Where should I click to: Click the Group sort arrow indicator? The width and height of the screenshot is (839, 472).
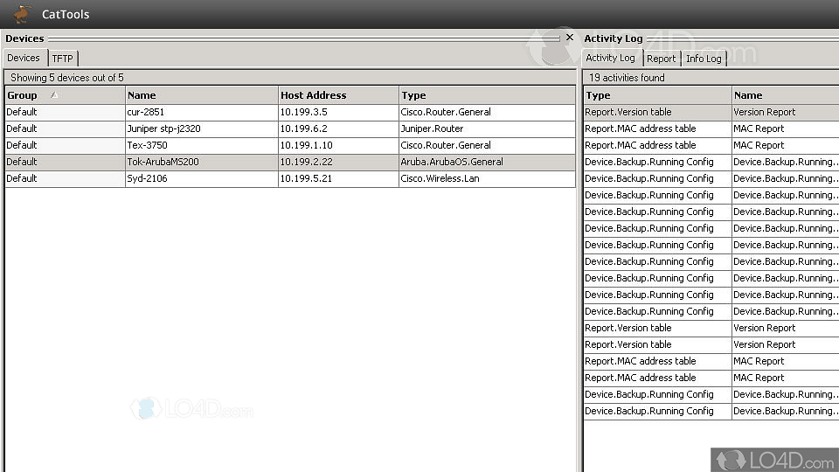[54, 94]
